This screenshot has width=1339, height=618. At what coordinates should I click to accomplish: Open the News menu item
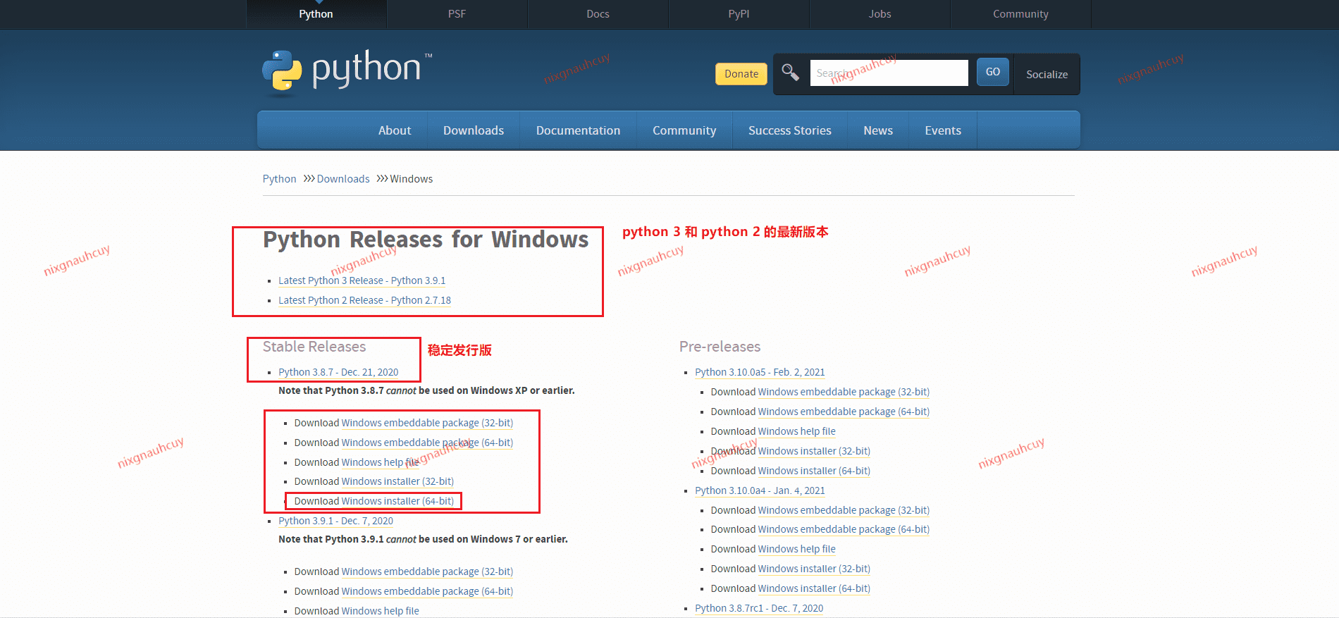[878, 130]
